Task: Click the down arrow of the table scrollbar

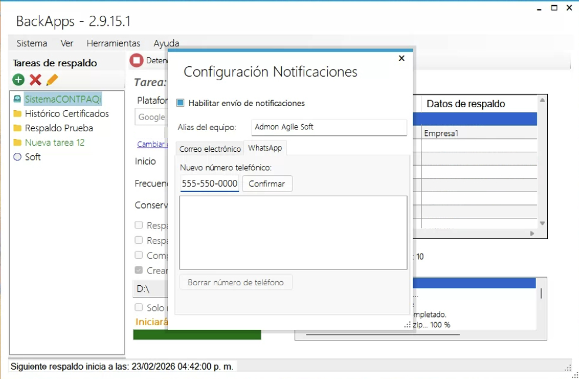Action: click(542, 223)
